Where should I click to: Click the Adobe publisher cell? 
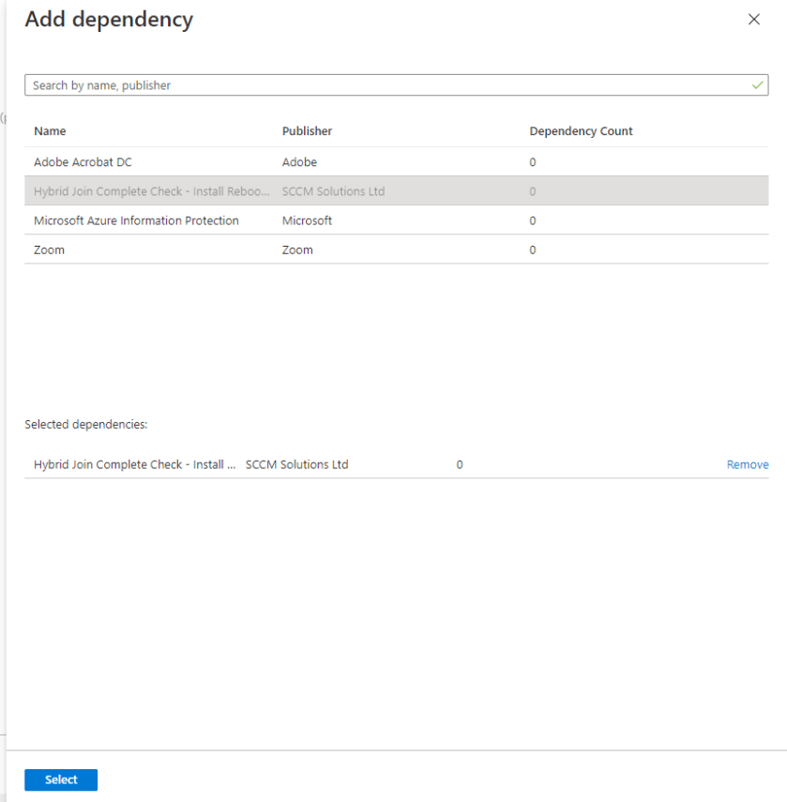coord(299,161)
